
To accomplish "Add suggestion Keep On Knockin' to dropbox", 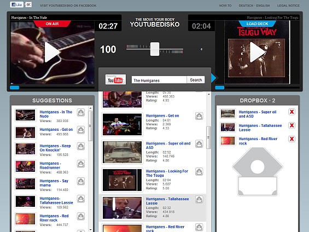I will point(81,147).
